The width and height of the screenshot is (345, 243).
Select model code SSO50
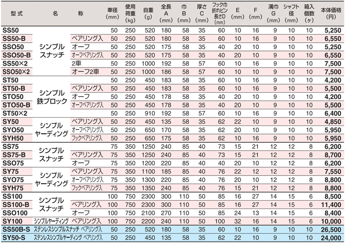point(13,47)
